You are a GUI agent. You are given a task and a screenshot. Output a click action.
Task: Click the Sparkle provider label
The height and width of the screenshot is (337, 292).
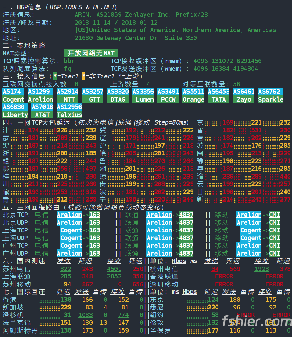(270, 100)
